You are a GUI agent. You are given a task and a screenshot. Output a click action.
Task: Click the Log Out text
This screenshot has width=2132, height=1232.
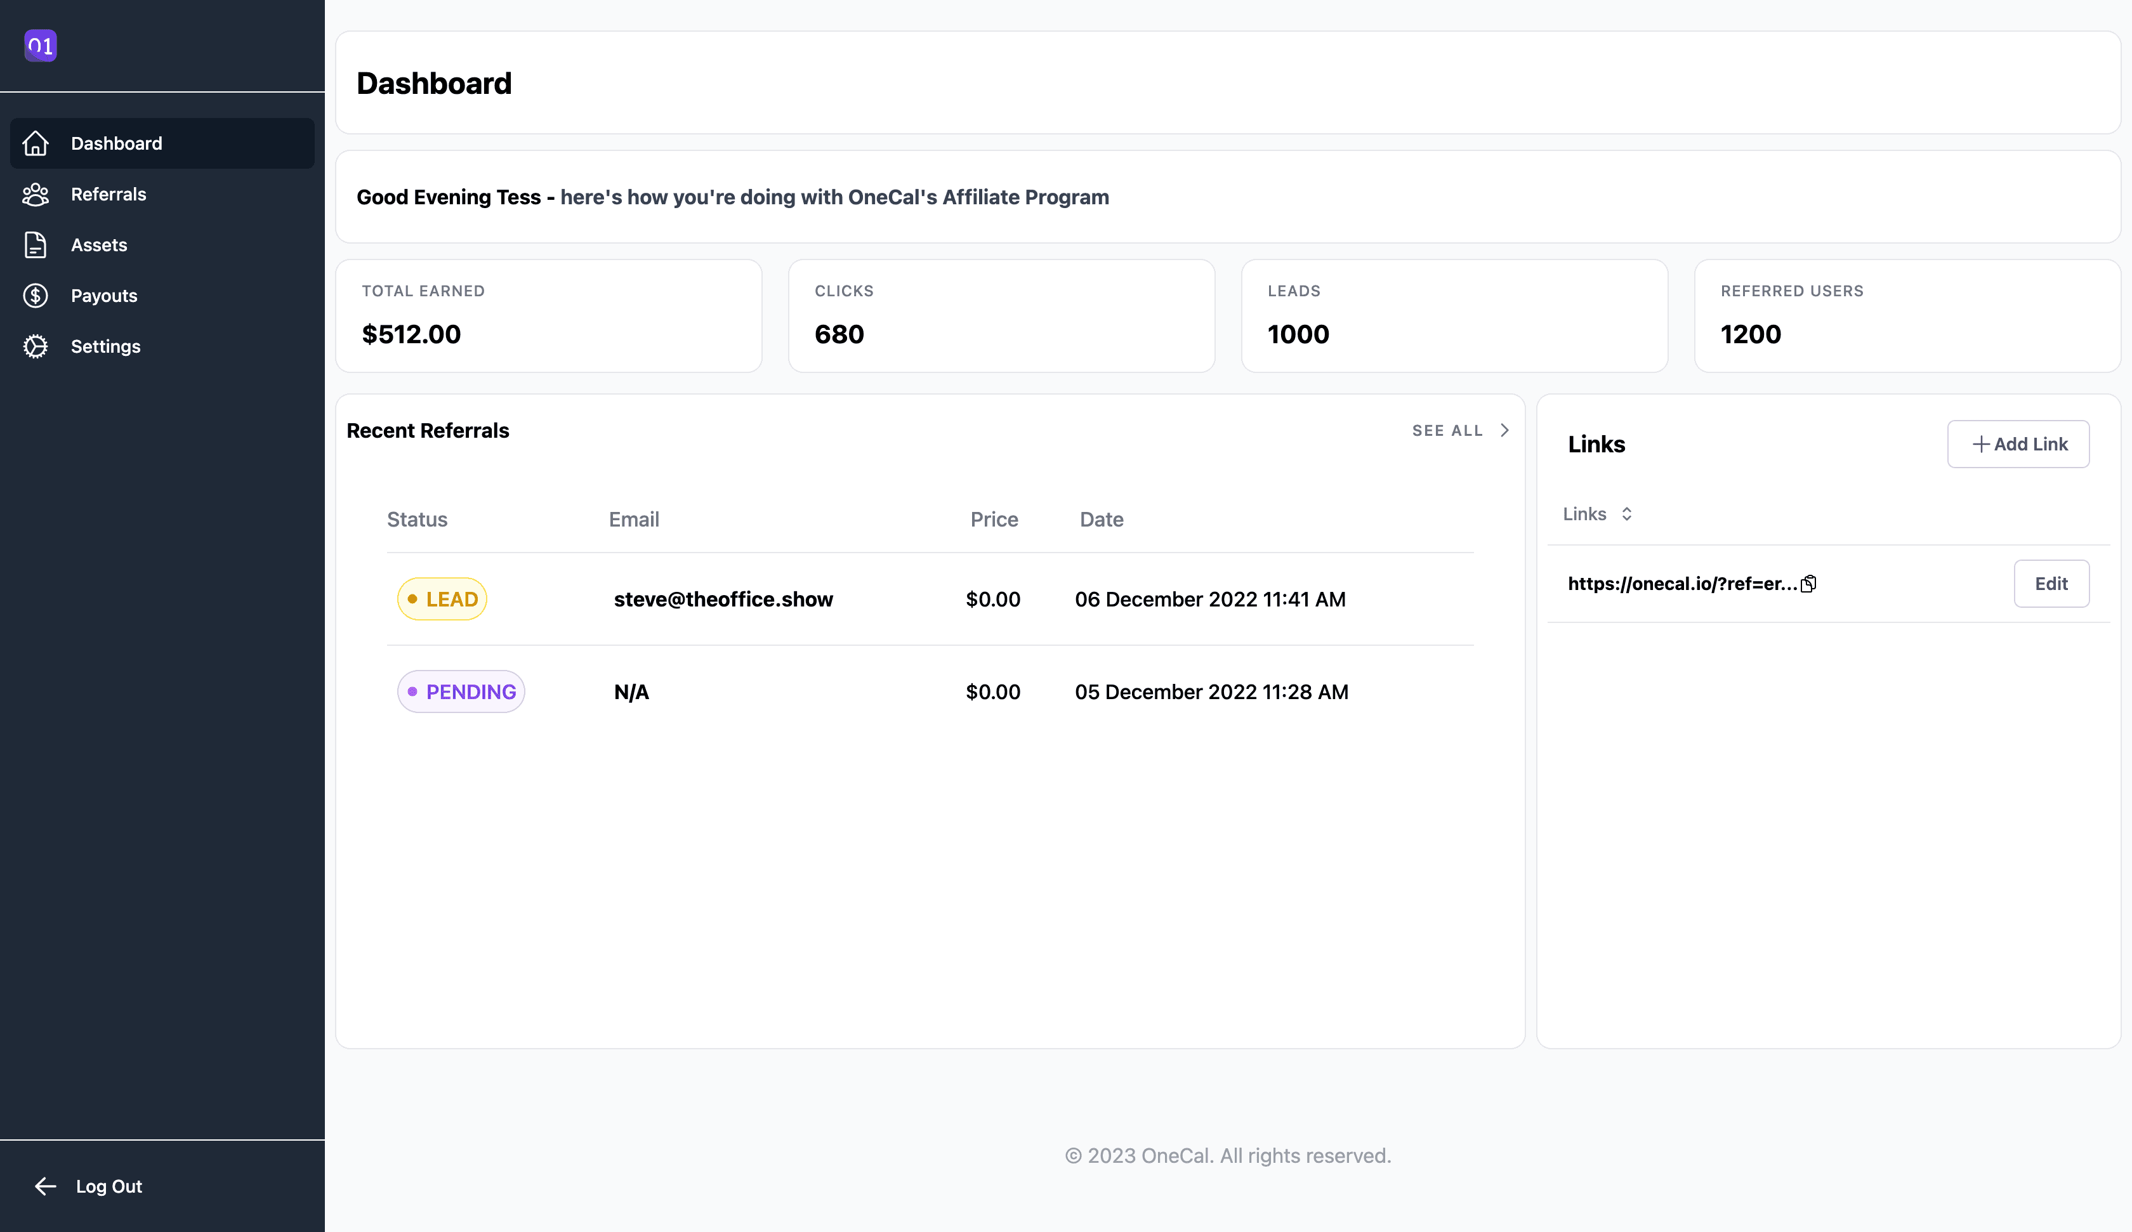tap(109, 1186)
